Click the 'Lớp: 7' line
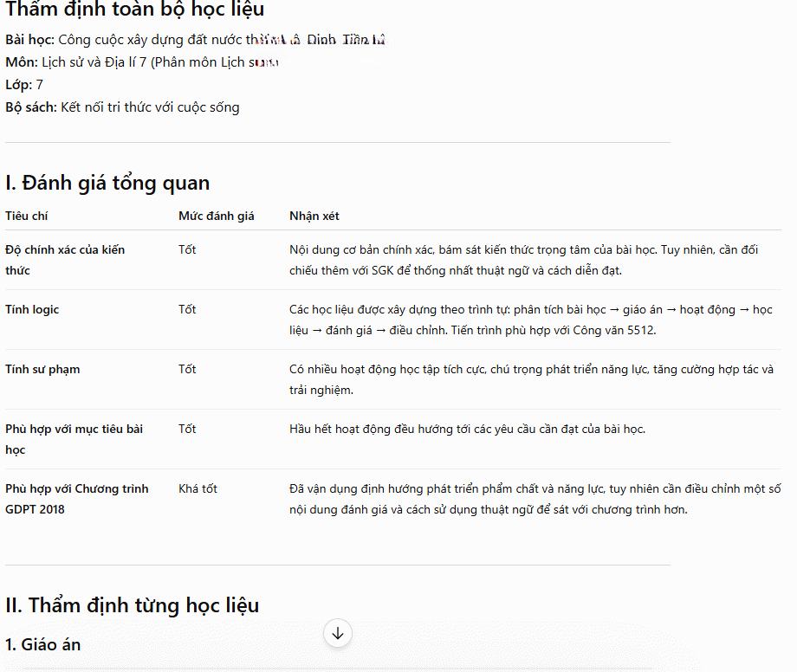The image size is (797, 672). [24, 85]
